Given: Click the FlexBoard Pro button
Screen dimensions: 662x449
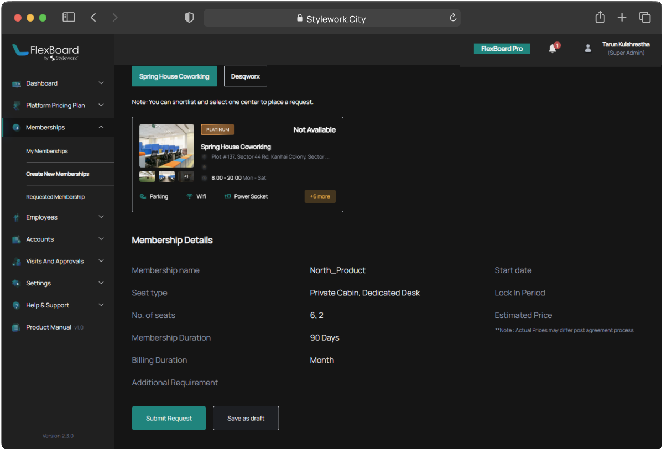Looking at the screenshot, I should click(502, 49).
